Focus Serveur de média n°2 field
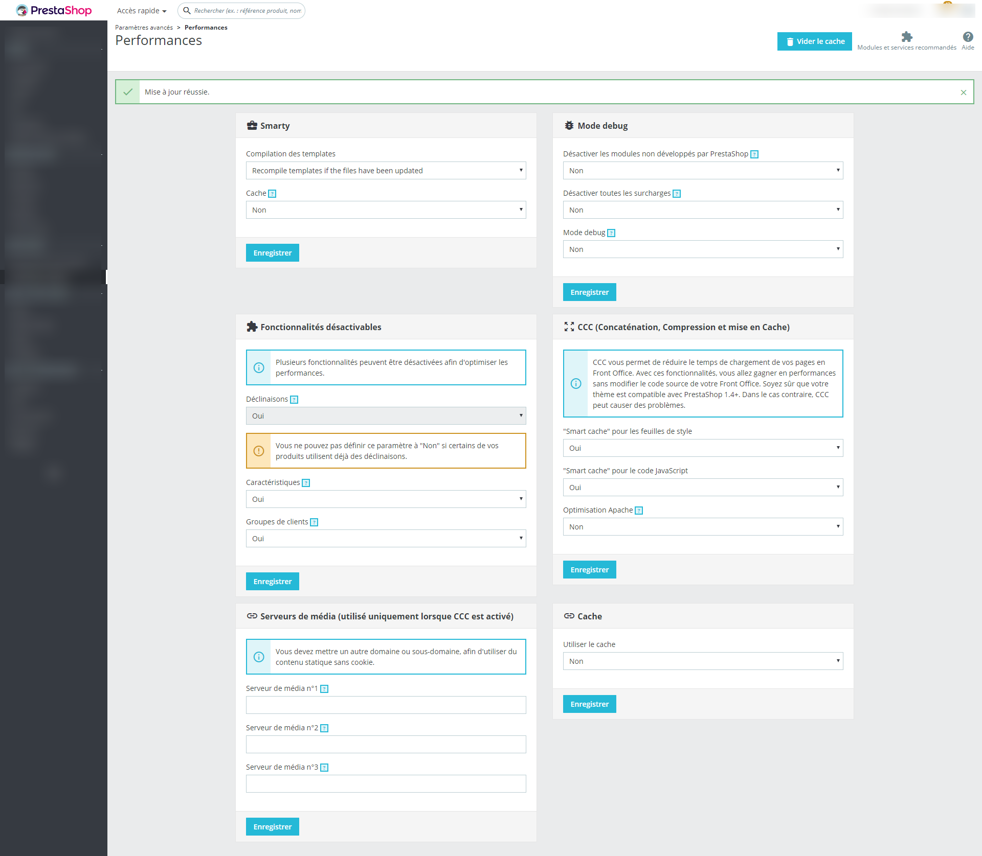The width and height of the screenshot is (982, 856). pos(386,745)
